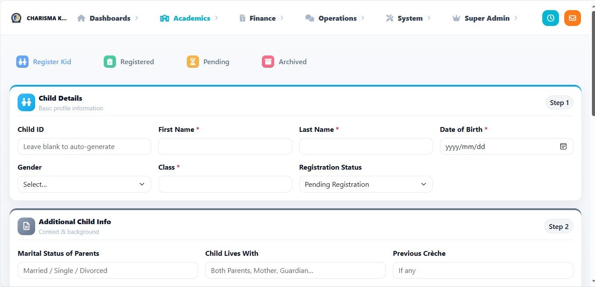
Task: Open the Date of Birth calendar picker
Action: 563,146
